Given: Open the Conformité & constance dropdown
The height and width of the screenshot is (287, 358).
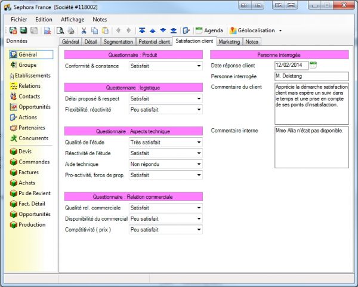Looking at the screenshot, I should coord(166,66).
